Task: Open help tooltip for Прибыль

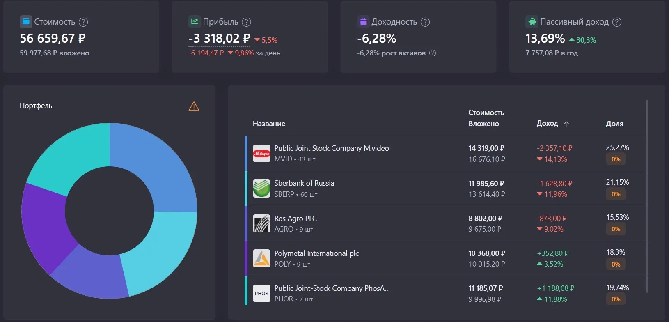Action: click(x=246, y=22)
